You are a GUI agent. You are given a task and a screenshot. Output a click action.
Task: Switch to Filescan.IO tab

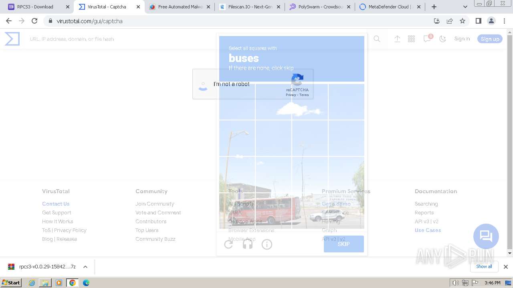coord(250,7)
